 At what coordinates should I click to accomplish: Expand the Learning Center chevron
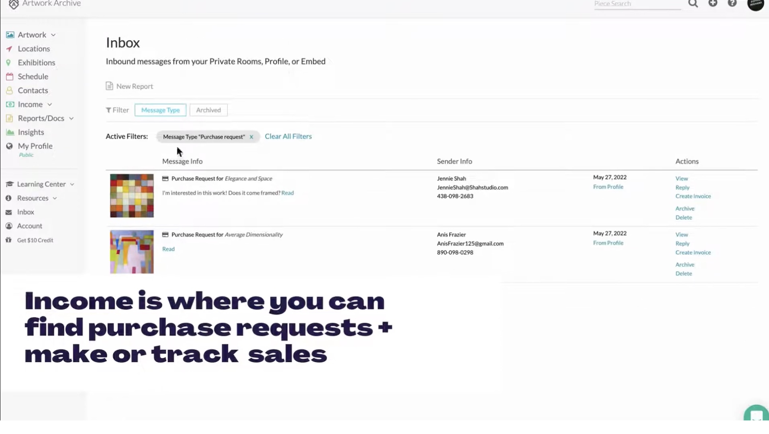(72, 184)
